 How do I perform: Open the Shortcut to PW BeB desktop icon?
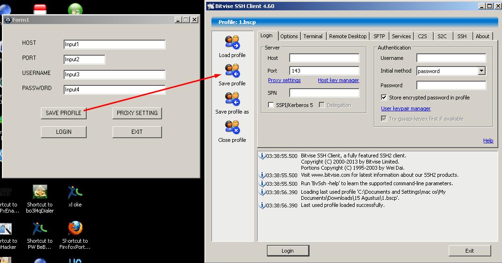pyautogui.click(x=40, y=229)
